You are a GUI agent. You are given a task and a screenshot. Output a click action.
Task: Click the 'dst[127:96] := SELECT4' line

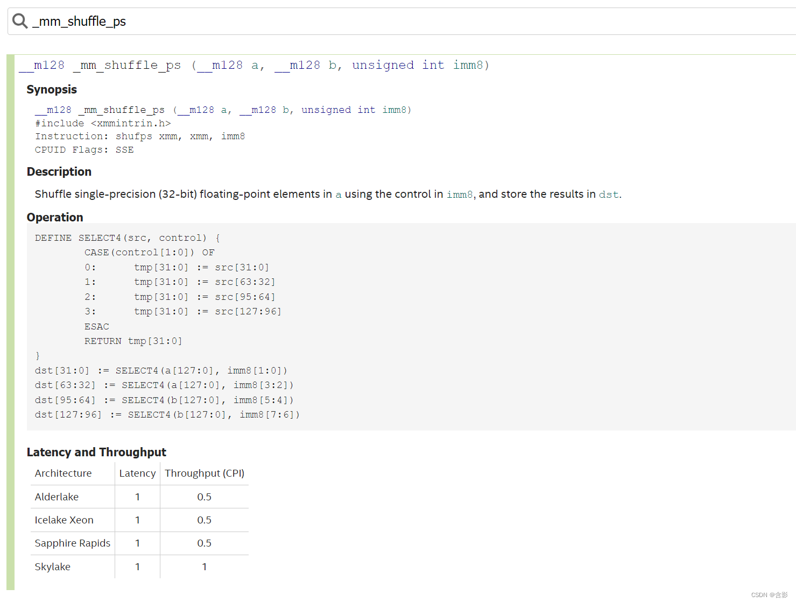(167, 415)
